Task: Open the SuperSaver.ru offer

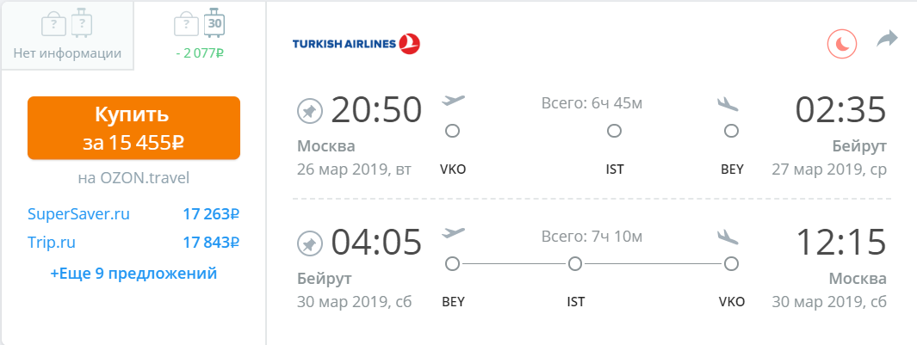Action: coord(78,214)
